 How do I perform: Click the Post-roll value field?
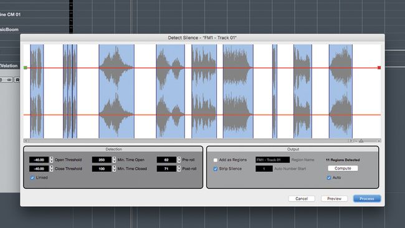[x=166, y=169]
